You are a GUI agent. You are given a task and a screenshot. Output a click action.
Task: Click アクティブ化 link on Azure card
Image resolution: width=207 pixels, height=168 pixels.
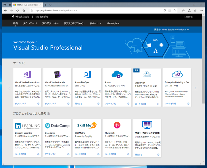110,103
